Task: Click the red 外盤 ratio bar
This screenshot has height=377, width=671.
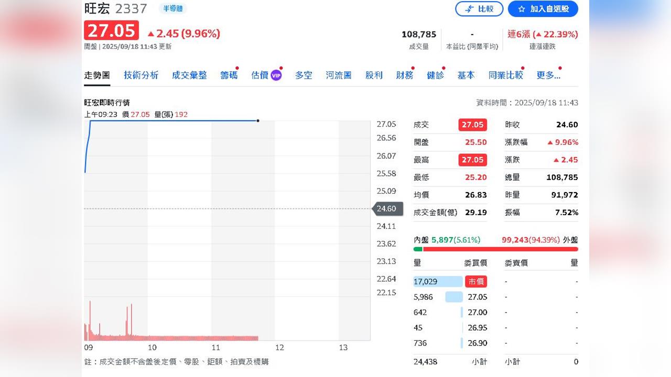Action: click(x=501, y=249)
